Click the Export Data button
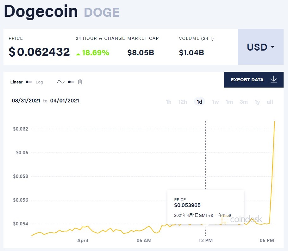Screen dimensions: 288x251 (x=254, y=80)
